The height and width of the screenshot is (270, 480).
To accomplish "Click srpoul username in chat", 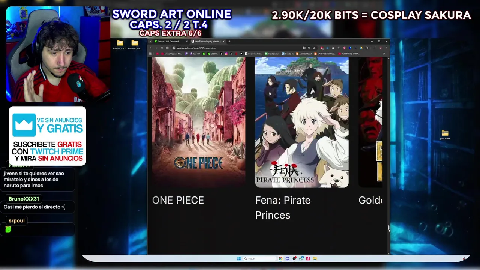I will (16, 220).
